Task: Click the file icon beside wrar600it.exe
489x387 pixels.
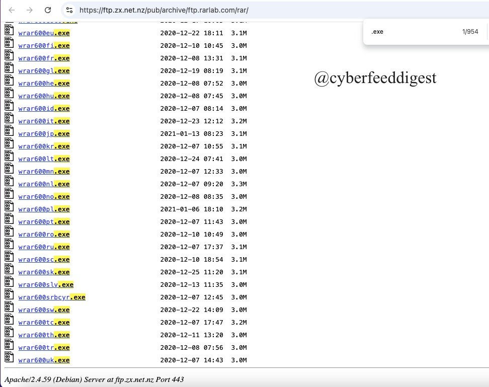Action: tap(9, 118)
